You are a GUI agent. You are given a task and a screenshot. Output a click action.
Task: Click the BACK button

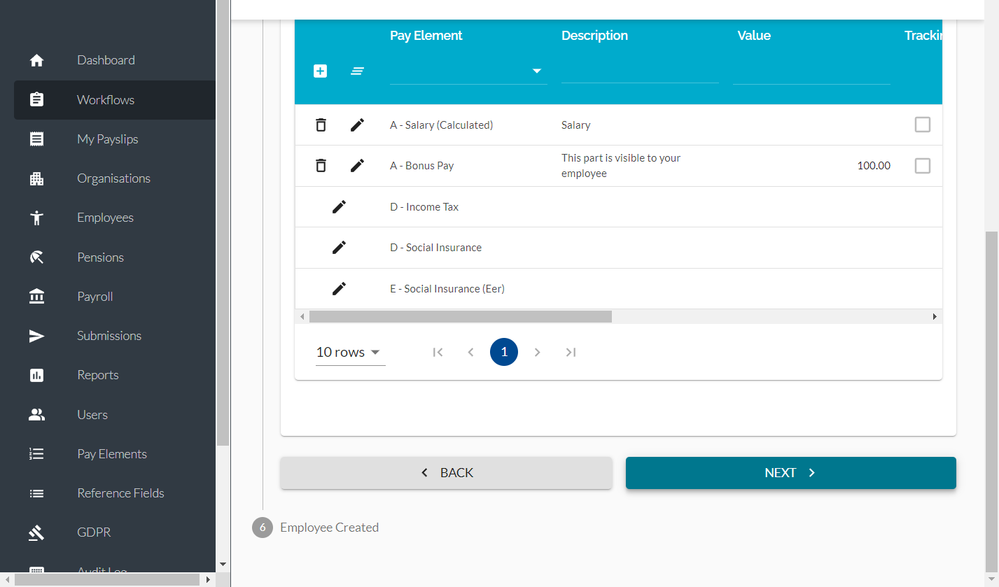(x=446, y=473)
